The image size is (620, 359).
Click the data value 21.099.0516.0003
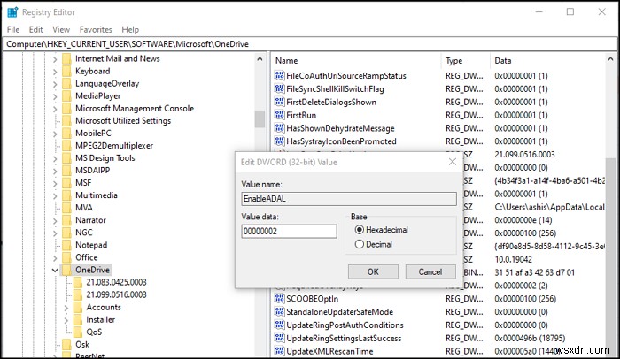tap(524, 155)
